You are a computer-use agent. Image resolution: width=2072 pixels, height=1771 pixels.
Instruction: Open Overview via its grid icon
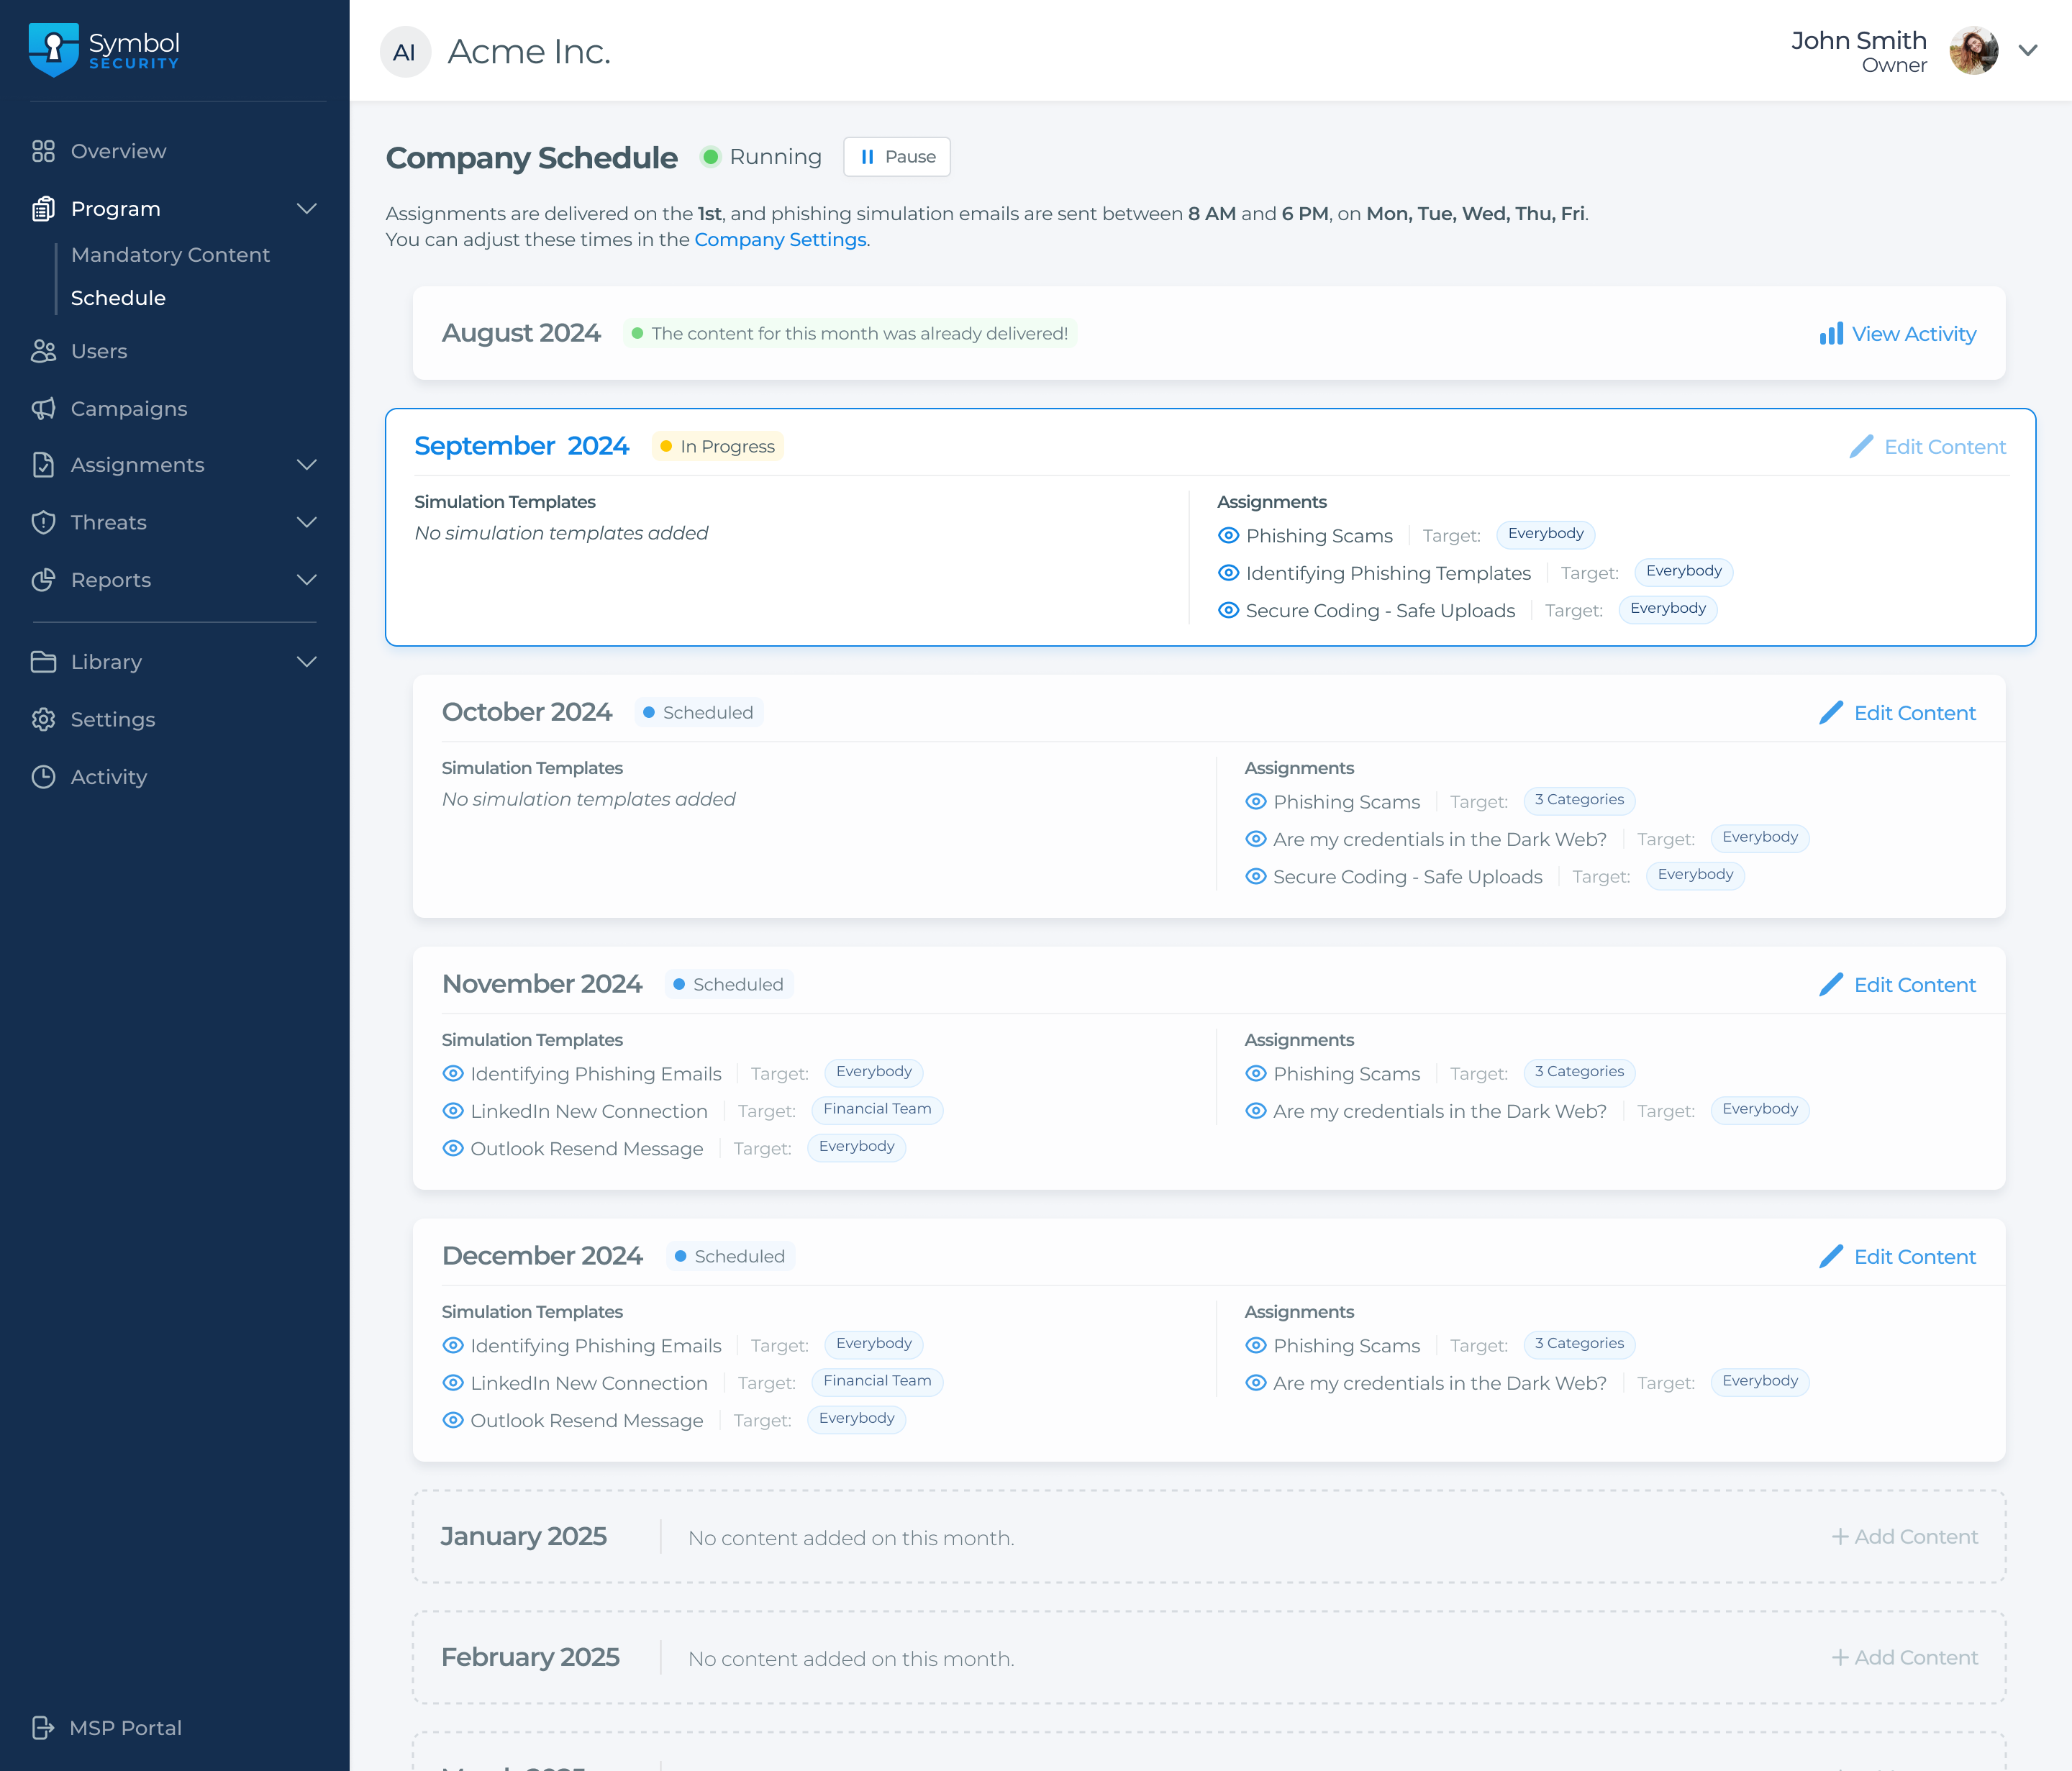[x=43, y=151]
